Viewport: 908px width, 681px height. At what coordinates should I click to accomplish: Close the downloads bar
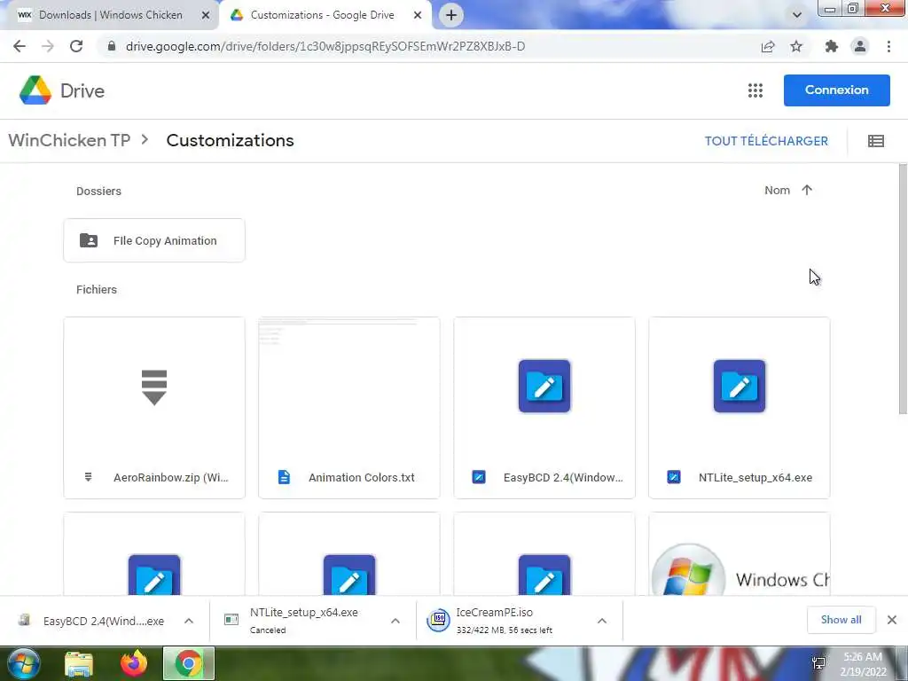[892, 620]
